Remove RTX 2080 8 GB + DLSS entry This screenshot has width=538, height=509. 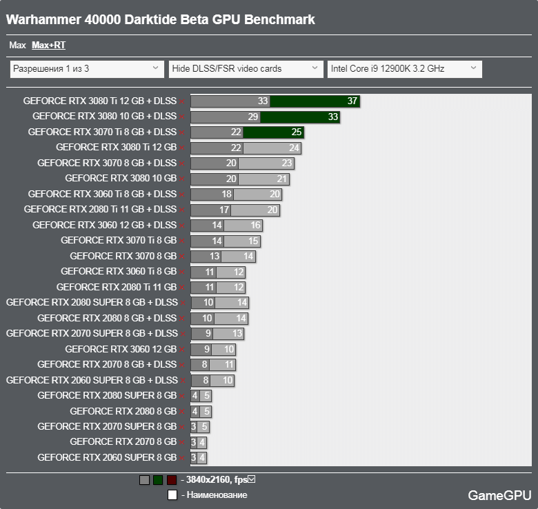[182, 319]
